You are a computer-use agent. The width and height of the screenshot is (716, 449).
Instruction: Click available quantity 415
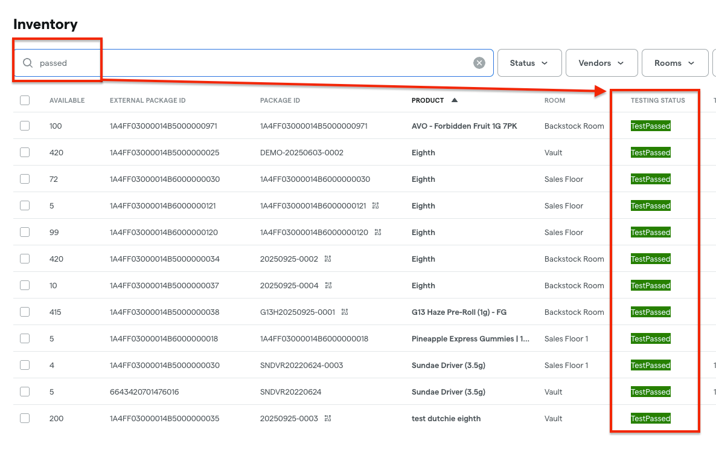[56, 312]
